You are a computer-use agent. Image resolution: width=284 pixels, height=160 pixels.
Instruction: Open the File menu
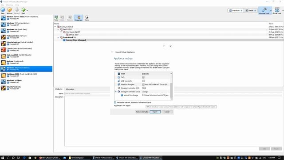coord(3,5)
